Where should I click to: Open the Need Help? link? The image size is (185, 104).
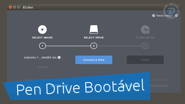click(x=164, y=16)
